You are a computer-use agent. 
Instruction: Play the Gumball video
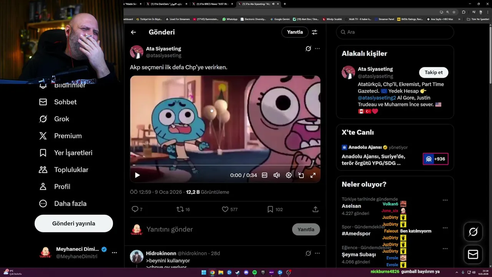[137, 175]
